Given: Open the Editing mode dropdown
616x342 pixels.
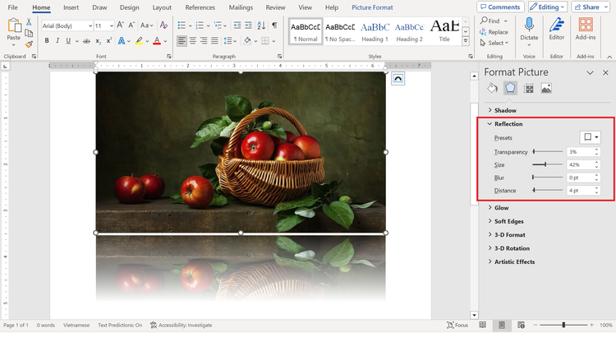Looking at the screenshot, I should [547, 7].
